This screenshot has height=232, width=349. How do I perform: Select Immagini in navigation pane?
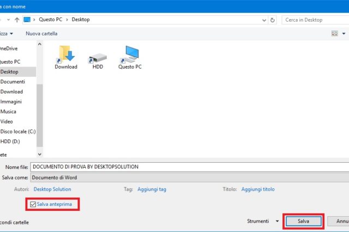point(11,102)
